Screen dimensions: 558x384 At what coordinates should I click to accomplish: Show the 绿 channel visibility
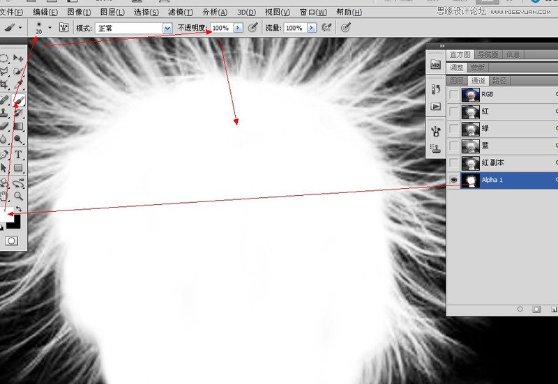pyautogui.click(x=454, y=129)
